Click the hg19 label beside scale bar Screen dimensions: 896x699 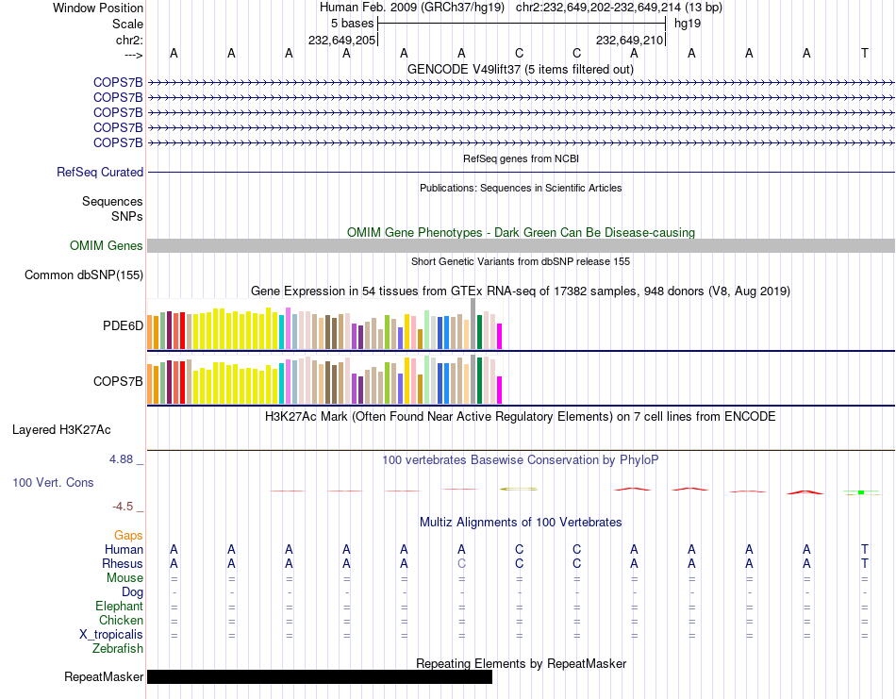[688, 24]
